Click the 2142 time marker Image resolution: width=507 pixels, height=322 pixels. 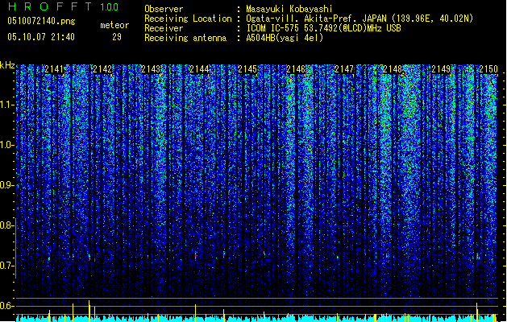102,69
